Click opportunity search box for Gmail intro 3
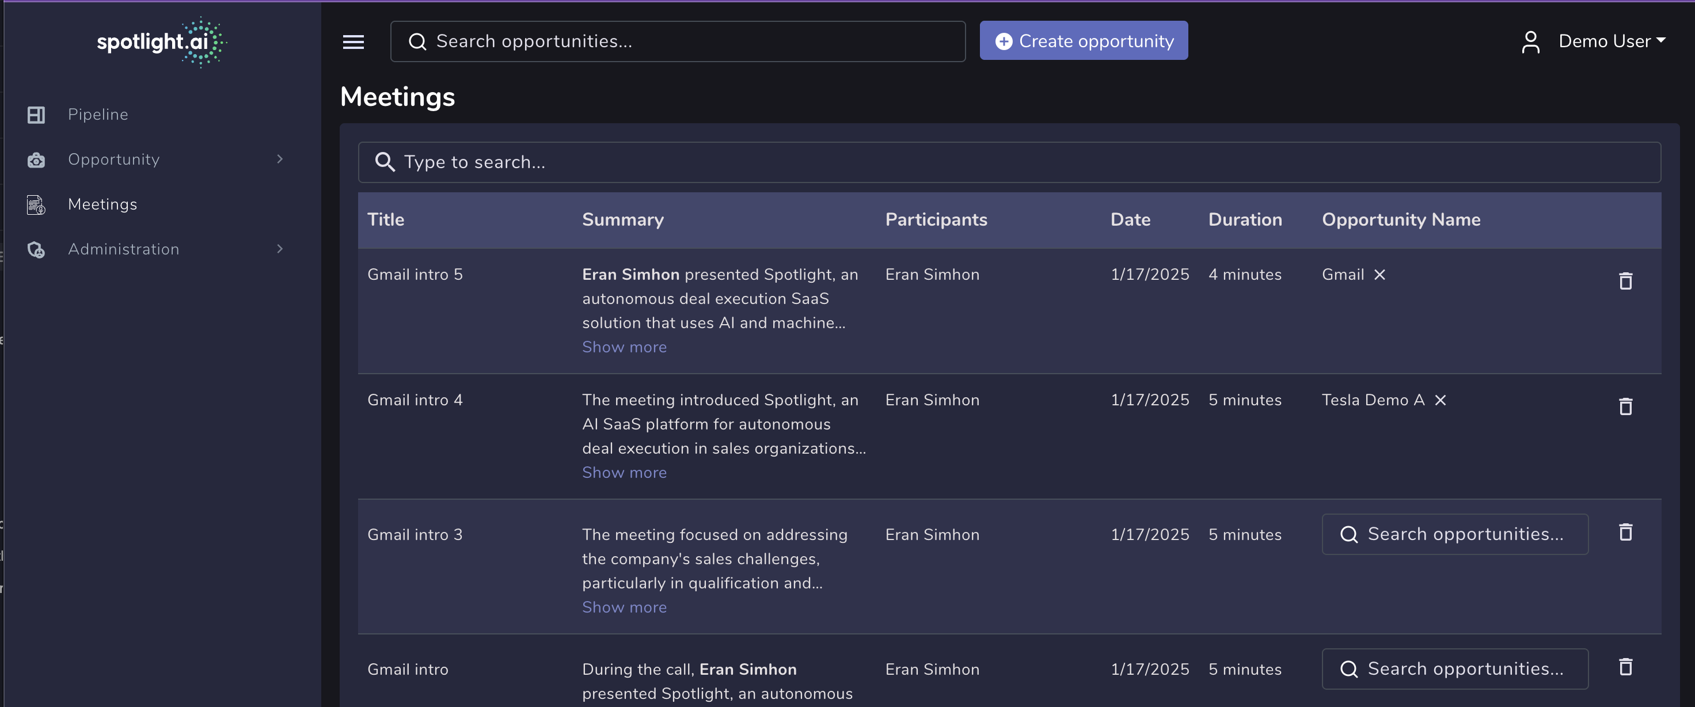1695x707 pixels. point(1455,534)
